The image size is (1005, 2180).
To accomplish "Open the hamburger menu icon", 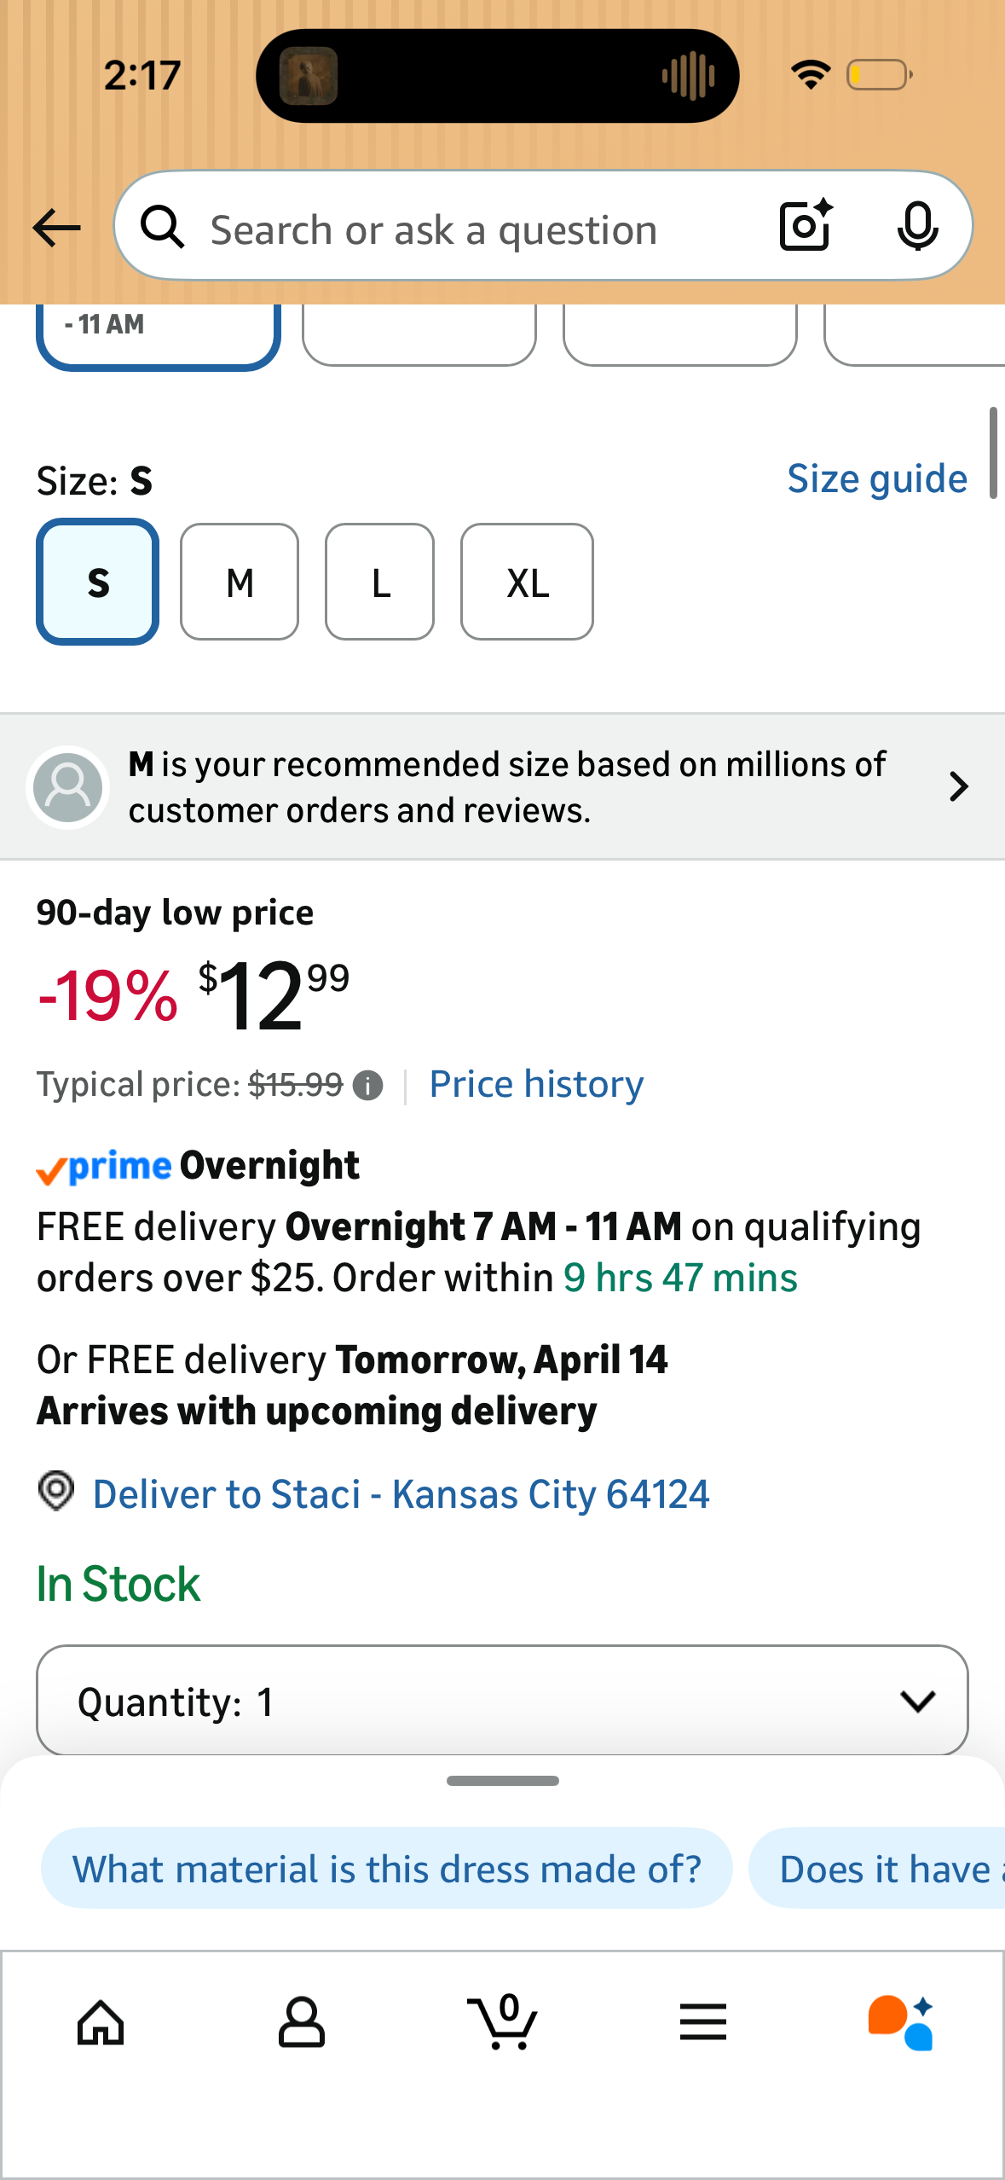I will pyautogui.click(x=703, y=2022).
